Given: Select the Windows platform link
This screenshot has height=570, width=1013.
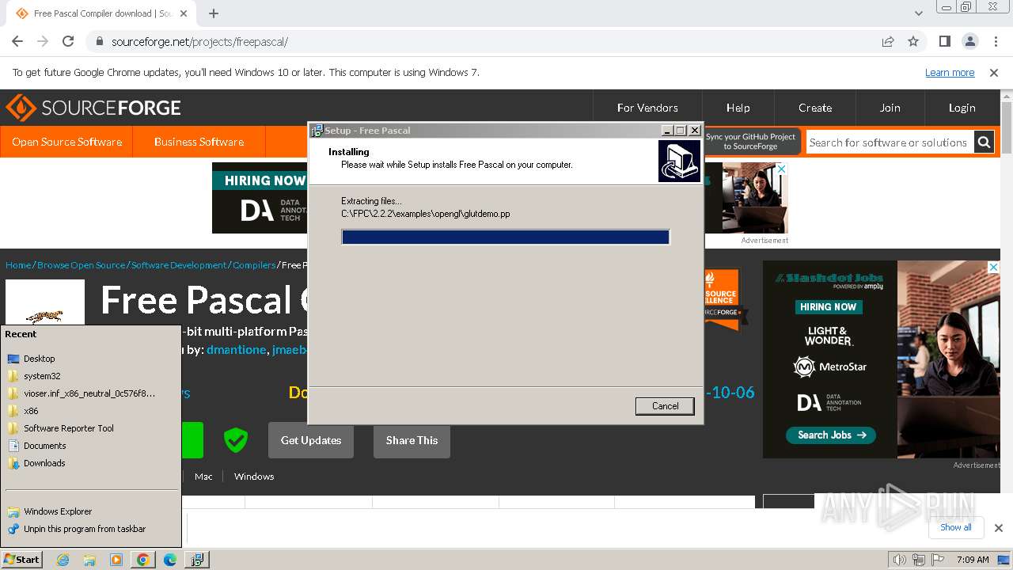Looking at the screenshot, I should pyautogui.click(x=254, y=477).
